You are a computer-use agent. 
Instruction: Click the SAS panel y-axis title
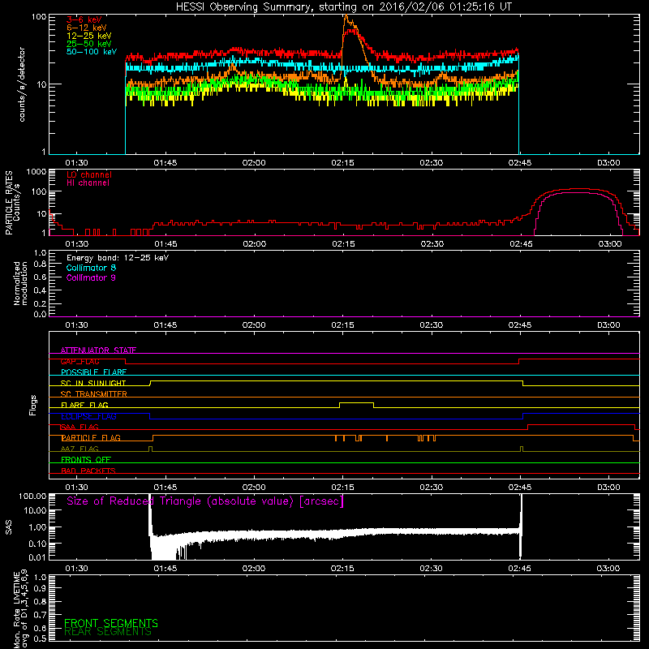click(x=9, y=527)
